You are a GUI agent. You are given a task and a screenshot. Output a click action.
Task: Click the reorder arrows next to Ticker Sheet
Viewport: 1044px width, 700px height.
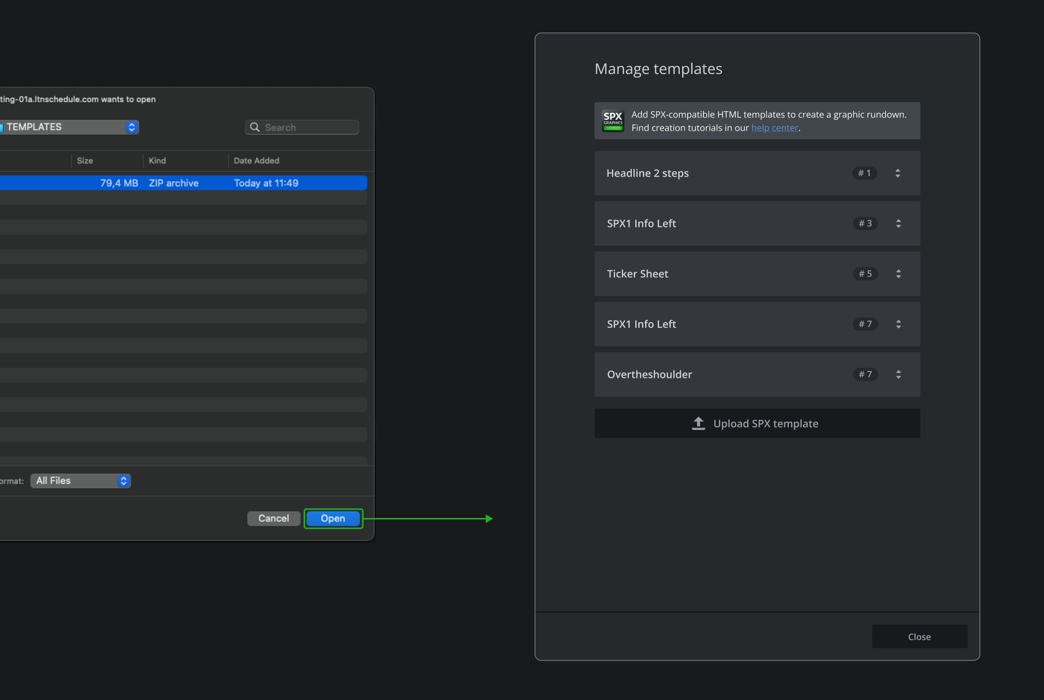pyautogui.click(x=898, y=274)
